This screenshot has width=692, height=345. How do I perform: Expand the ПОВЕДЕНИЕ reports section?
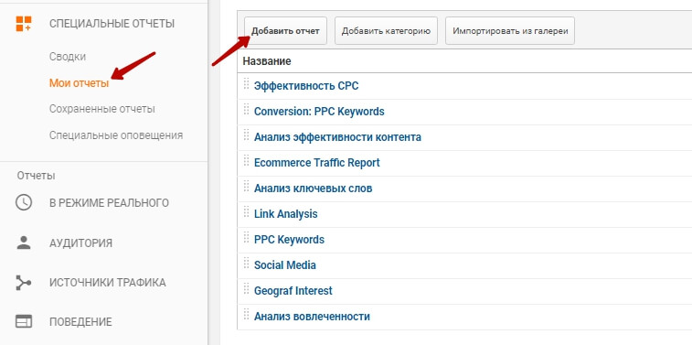80,322
